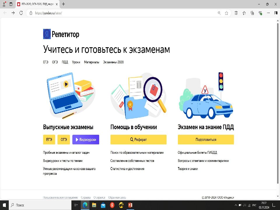Click the yellow Реферат search button
The image size is (280, 210).
138,140
